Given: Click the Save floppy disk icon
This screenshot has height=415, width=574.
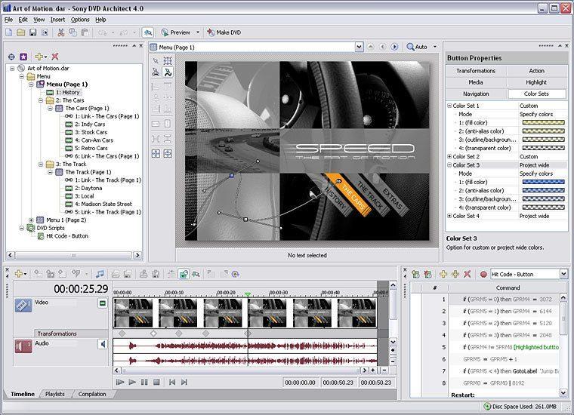Looking at the screenshot, I should click(x=33, y=32).
